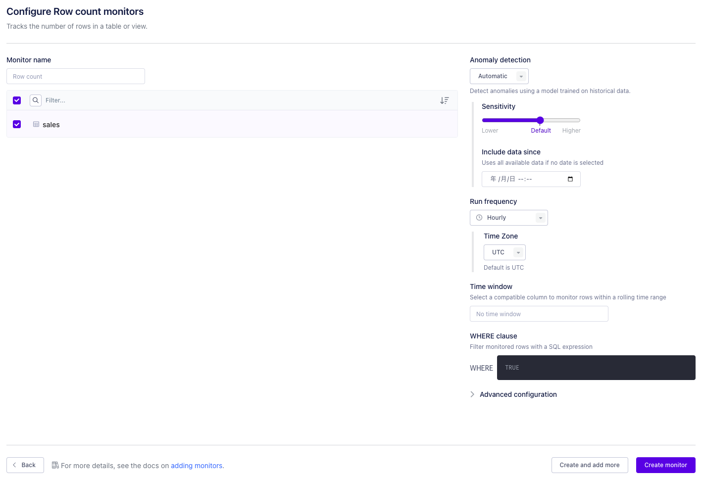Image resolution: width=702 pixels, height=478 pixels.
Task: Open the adding monitors docs link
Action: [x=197, y=466]
